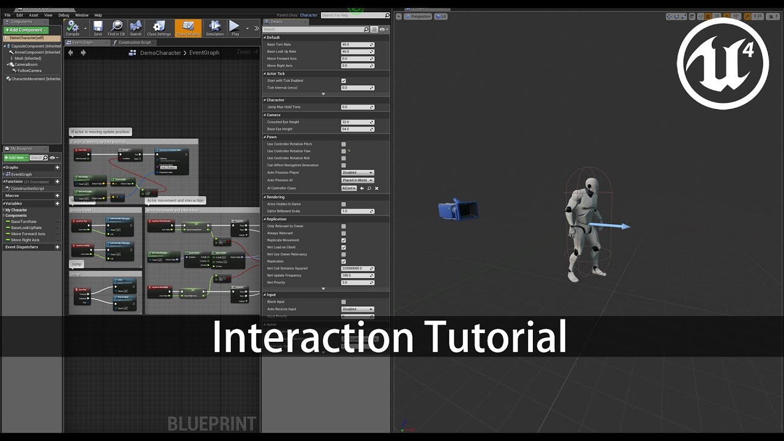Viewport: 784px width, 441px height.
Task: Toggle Actor Hidden In Game checkbox
Action: point(344,204)
